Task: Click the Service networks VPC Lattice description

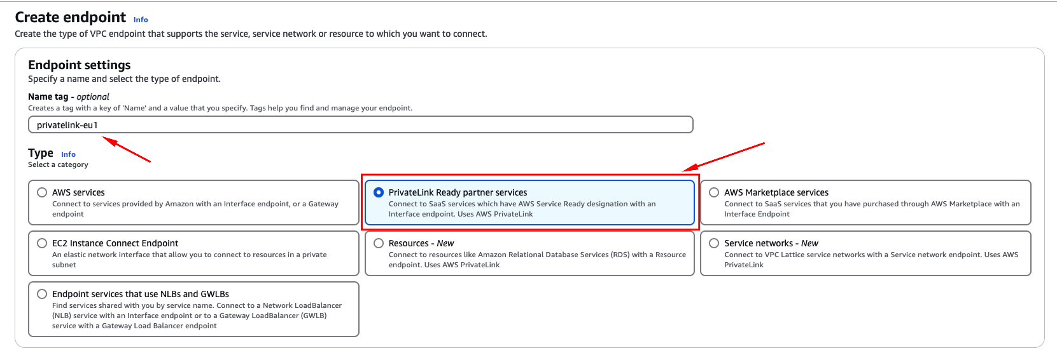Action: click(x=871, y=260)
